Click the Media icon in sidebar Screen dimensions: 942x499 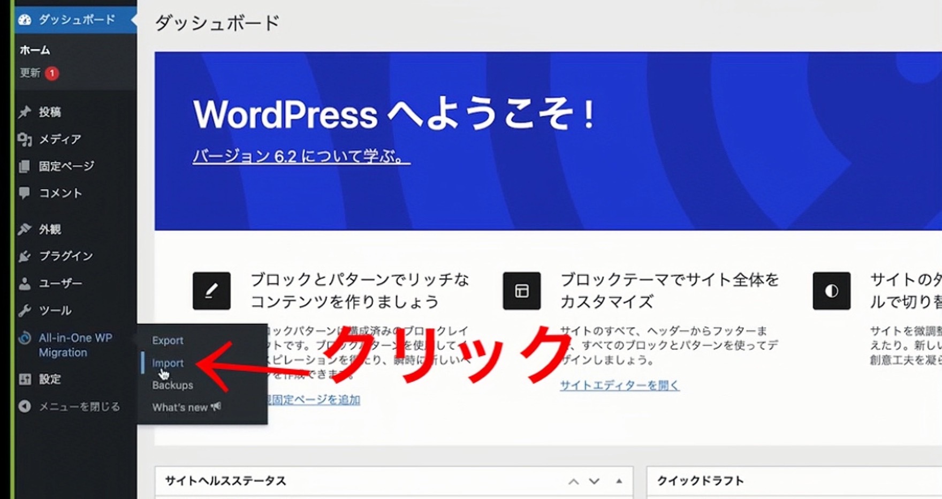click(x=25, y=139)
